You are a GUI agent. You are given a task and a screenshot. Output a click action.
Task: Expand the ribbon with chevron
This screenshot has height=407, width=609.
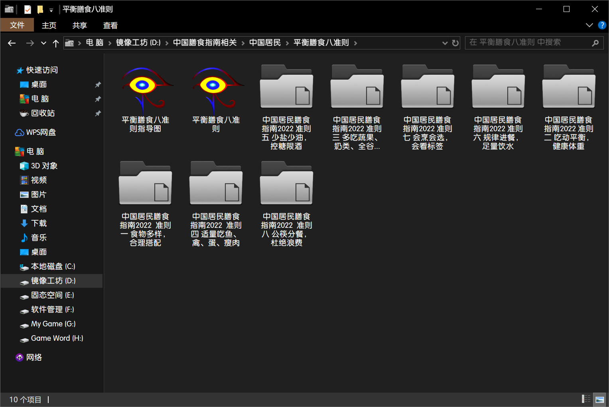[589, 25]
